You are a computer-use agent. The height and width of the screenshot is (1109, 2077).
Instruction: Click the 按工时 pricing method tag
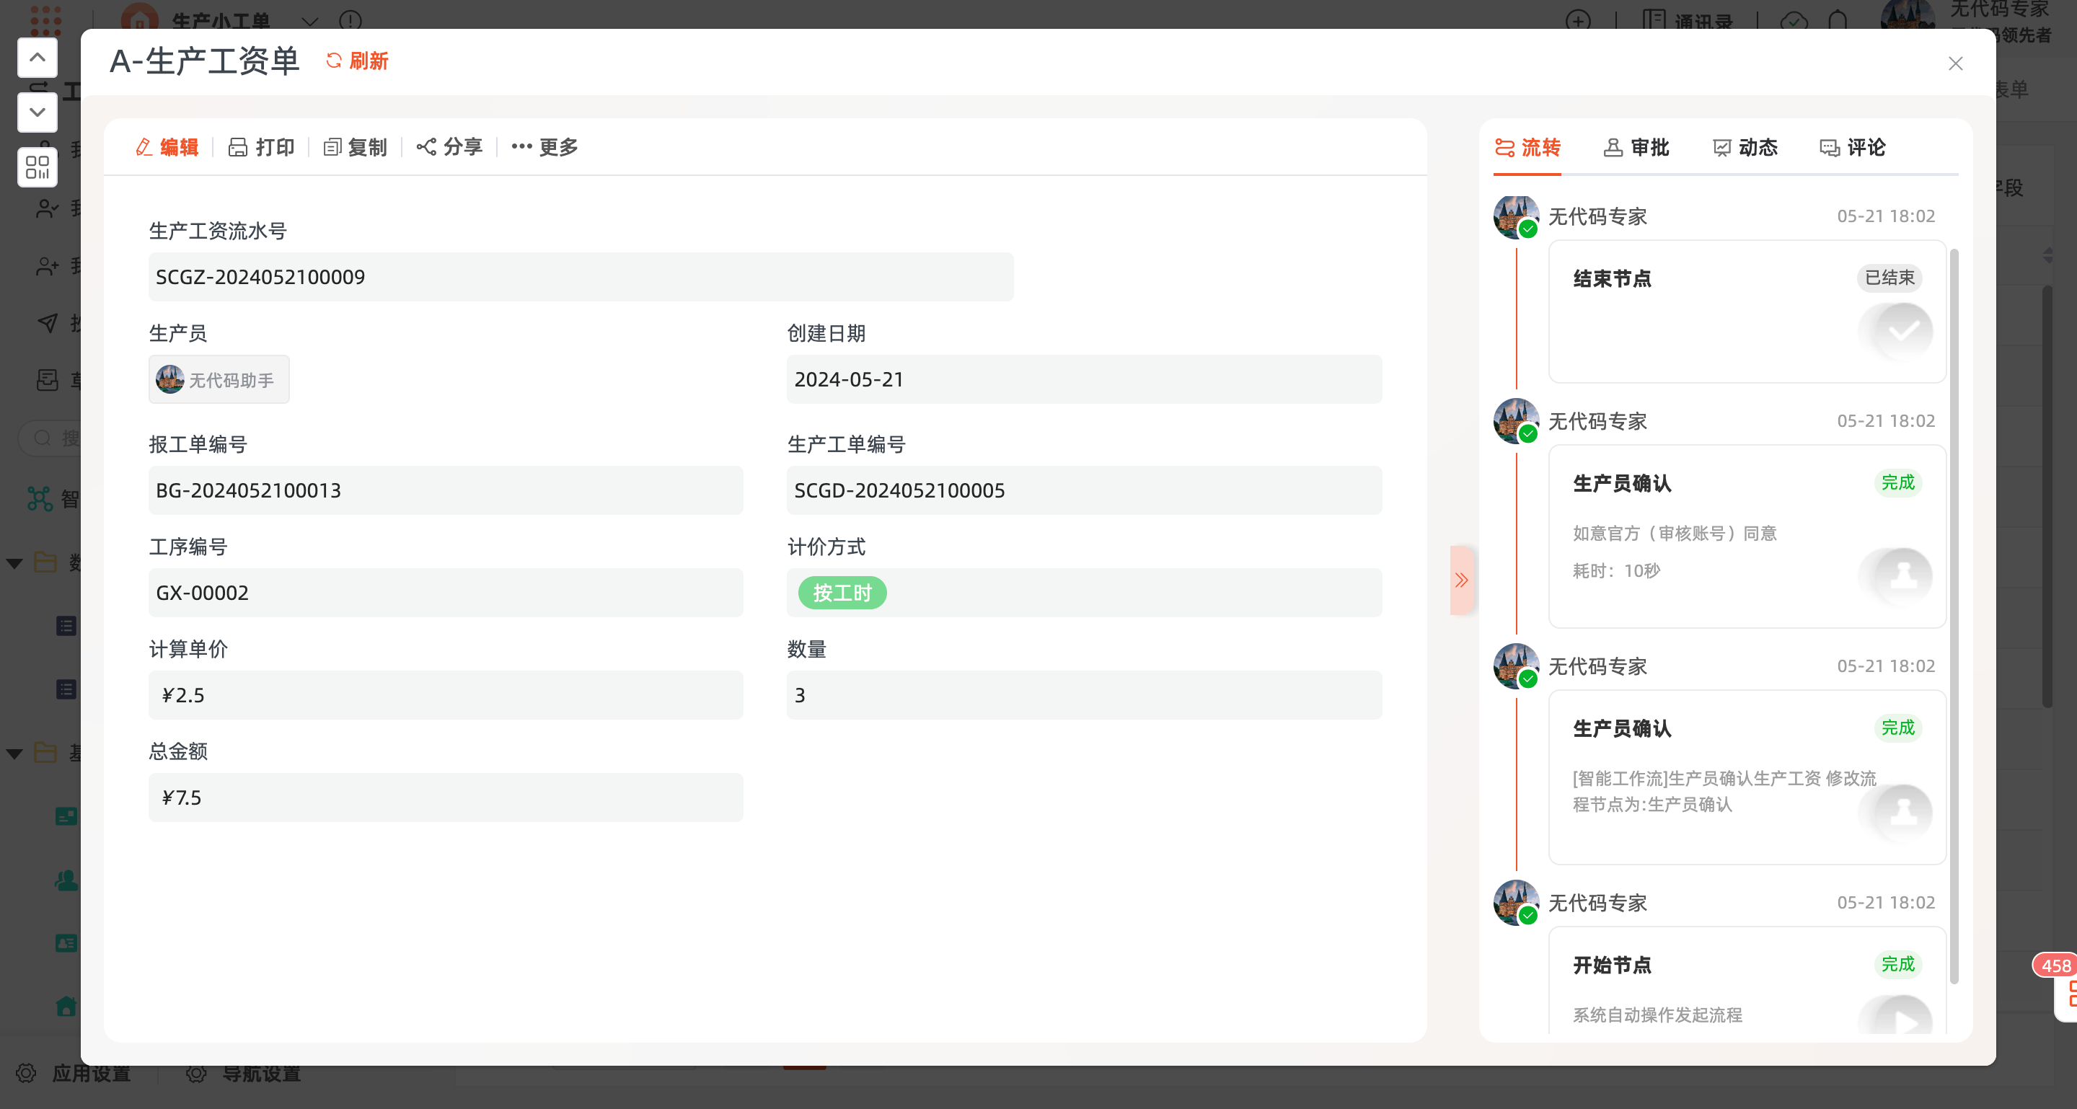842,593
